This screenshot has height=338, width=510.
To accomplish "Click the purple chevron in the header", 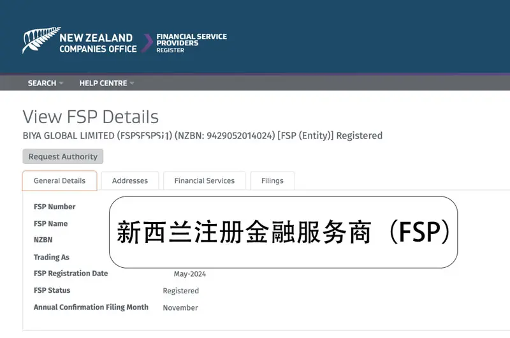I will [148, 43].
